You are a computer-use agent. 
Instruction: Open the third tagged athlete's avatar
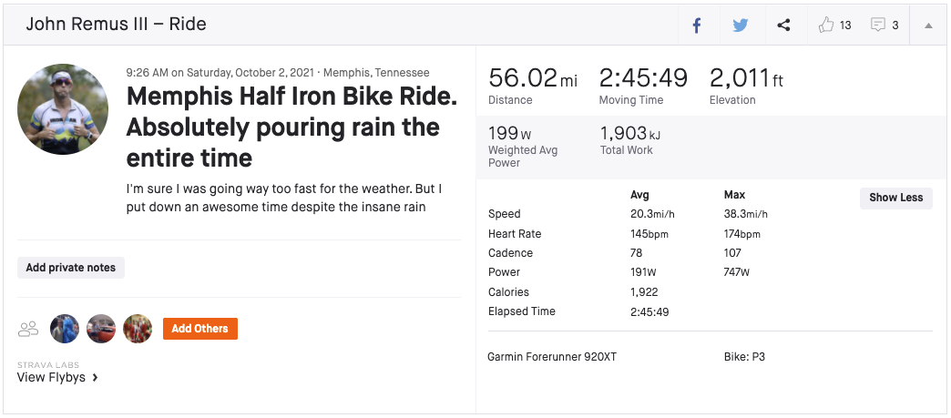coord(138,329)
